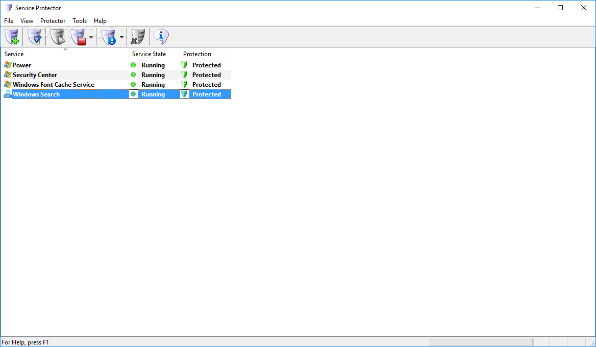Click the status dot in Windows Search row
This screenshot has height=347, width=596.
tap(133, 94)
